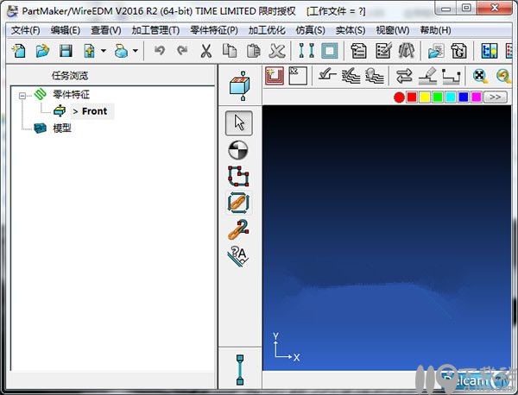Viewport: 518px width, 395px height.
Task: Click the Undo arrow icon
Action: (x=160, y=51)
